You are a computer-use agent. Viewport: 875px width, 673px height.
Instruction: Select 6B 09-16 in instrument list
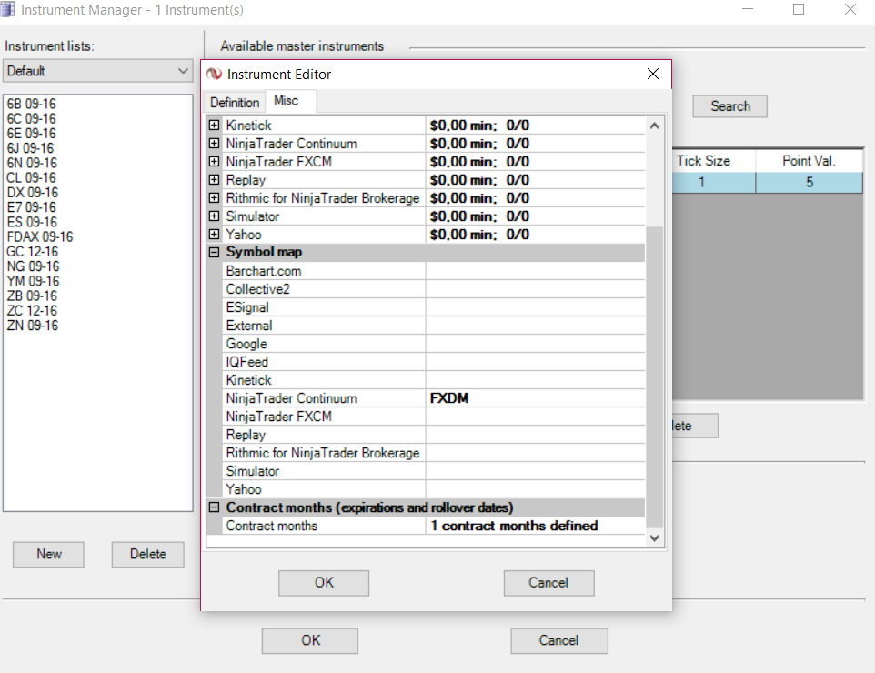pyautogui.click(x=31, y=104)
